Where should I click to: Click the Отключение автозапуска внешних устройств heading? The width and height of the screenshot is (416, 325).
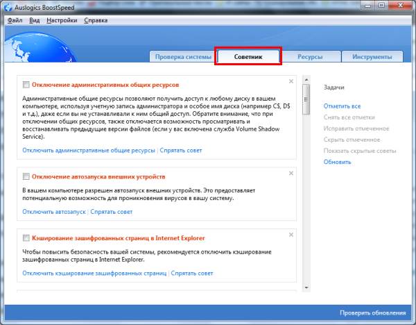(98, 176)
